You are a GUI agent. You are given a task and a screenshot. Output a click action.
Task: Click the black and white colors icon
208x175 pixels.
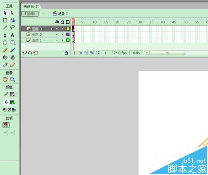pyautogui.click(x=5, y=110)
